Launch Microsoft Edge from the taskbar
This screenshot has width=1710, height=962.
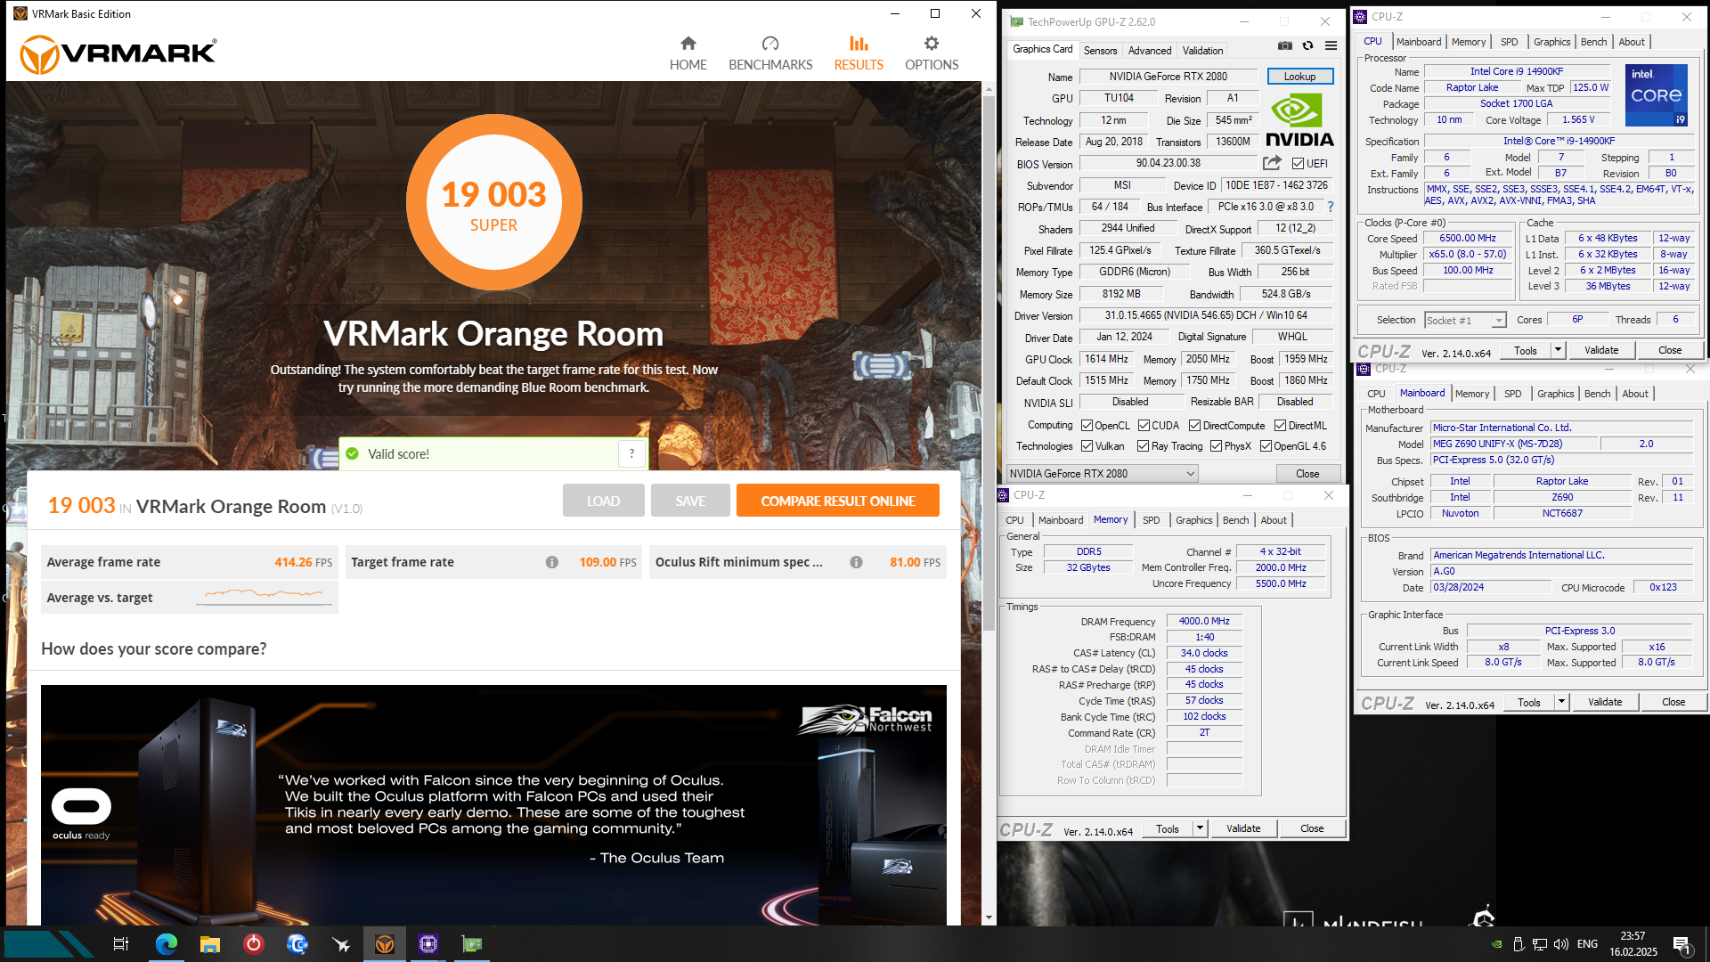click(166, 944)
